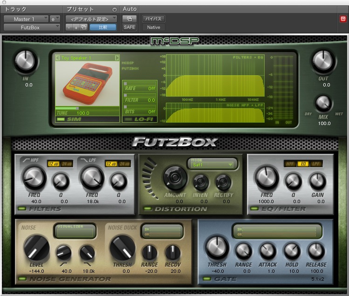The height and width of the screenshot is (296, 349).
Task: Select 24 dB slope for HPF
Action: [x=67, y=164]
